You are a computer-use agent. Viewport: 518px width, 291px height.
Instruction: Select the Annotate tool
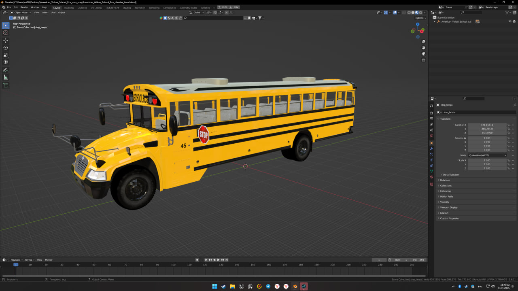click(6, 70)
